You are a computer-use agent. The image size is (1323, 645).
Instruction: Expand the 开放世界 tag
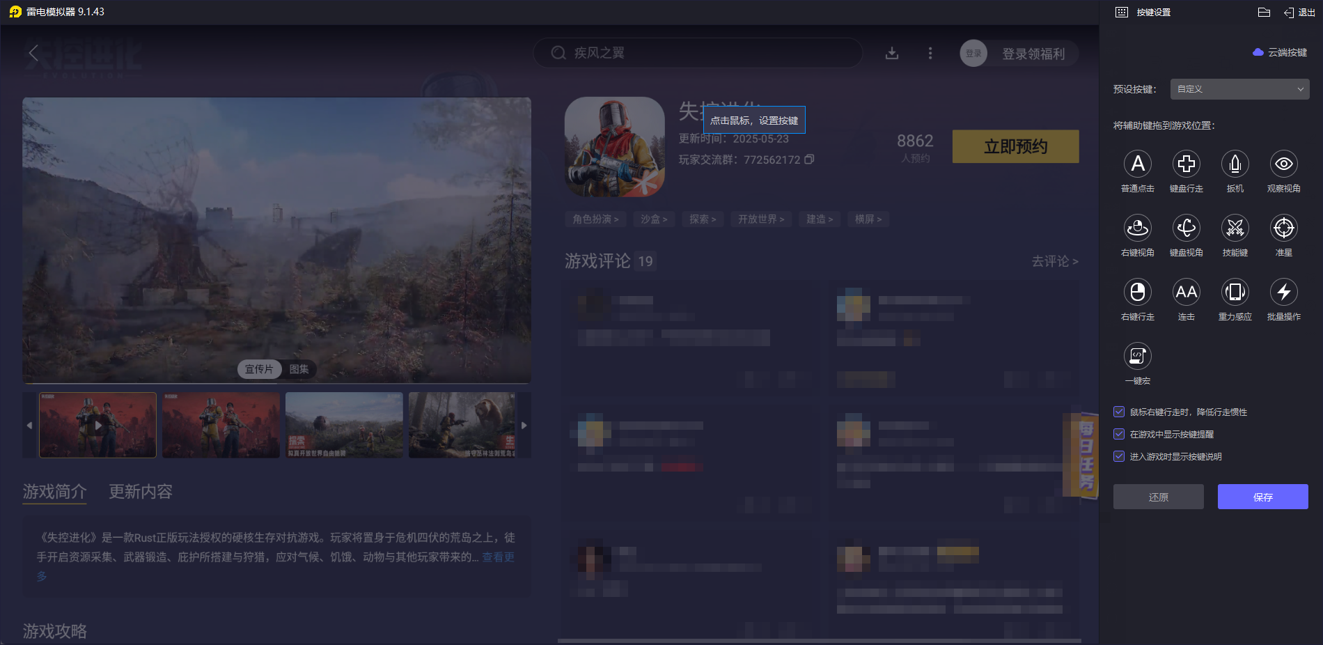[761, 219]
